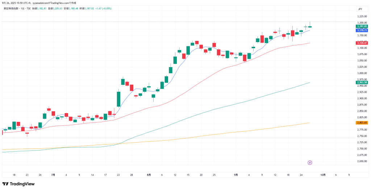Select the 10月 marker on time axis
This screenshot has height=190, width=371.
point(323,175)
